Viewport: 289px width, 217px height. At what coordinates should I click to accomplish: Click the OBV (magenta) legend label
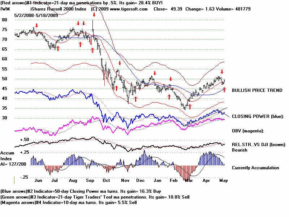(x=247, y=131)
